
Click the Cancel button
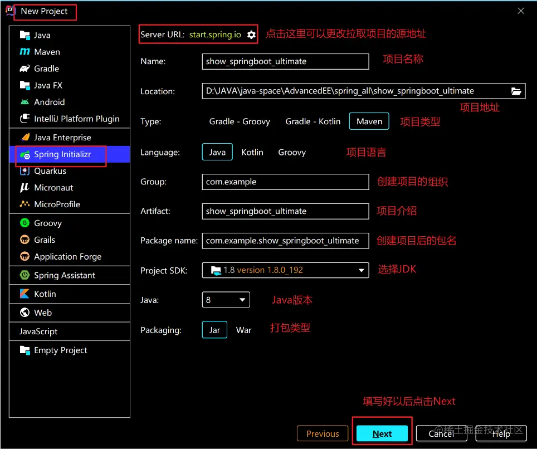[x=441, y=433]
